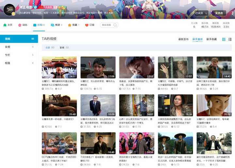The width and height of the screenshot is (235, 168).
Task: Open the pink 动态 icon tab
Action: tap(20, 25)
